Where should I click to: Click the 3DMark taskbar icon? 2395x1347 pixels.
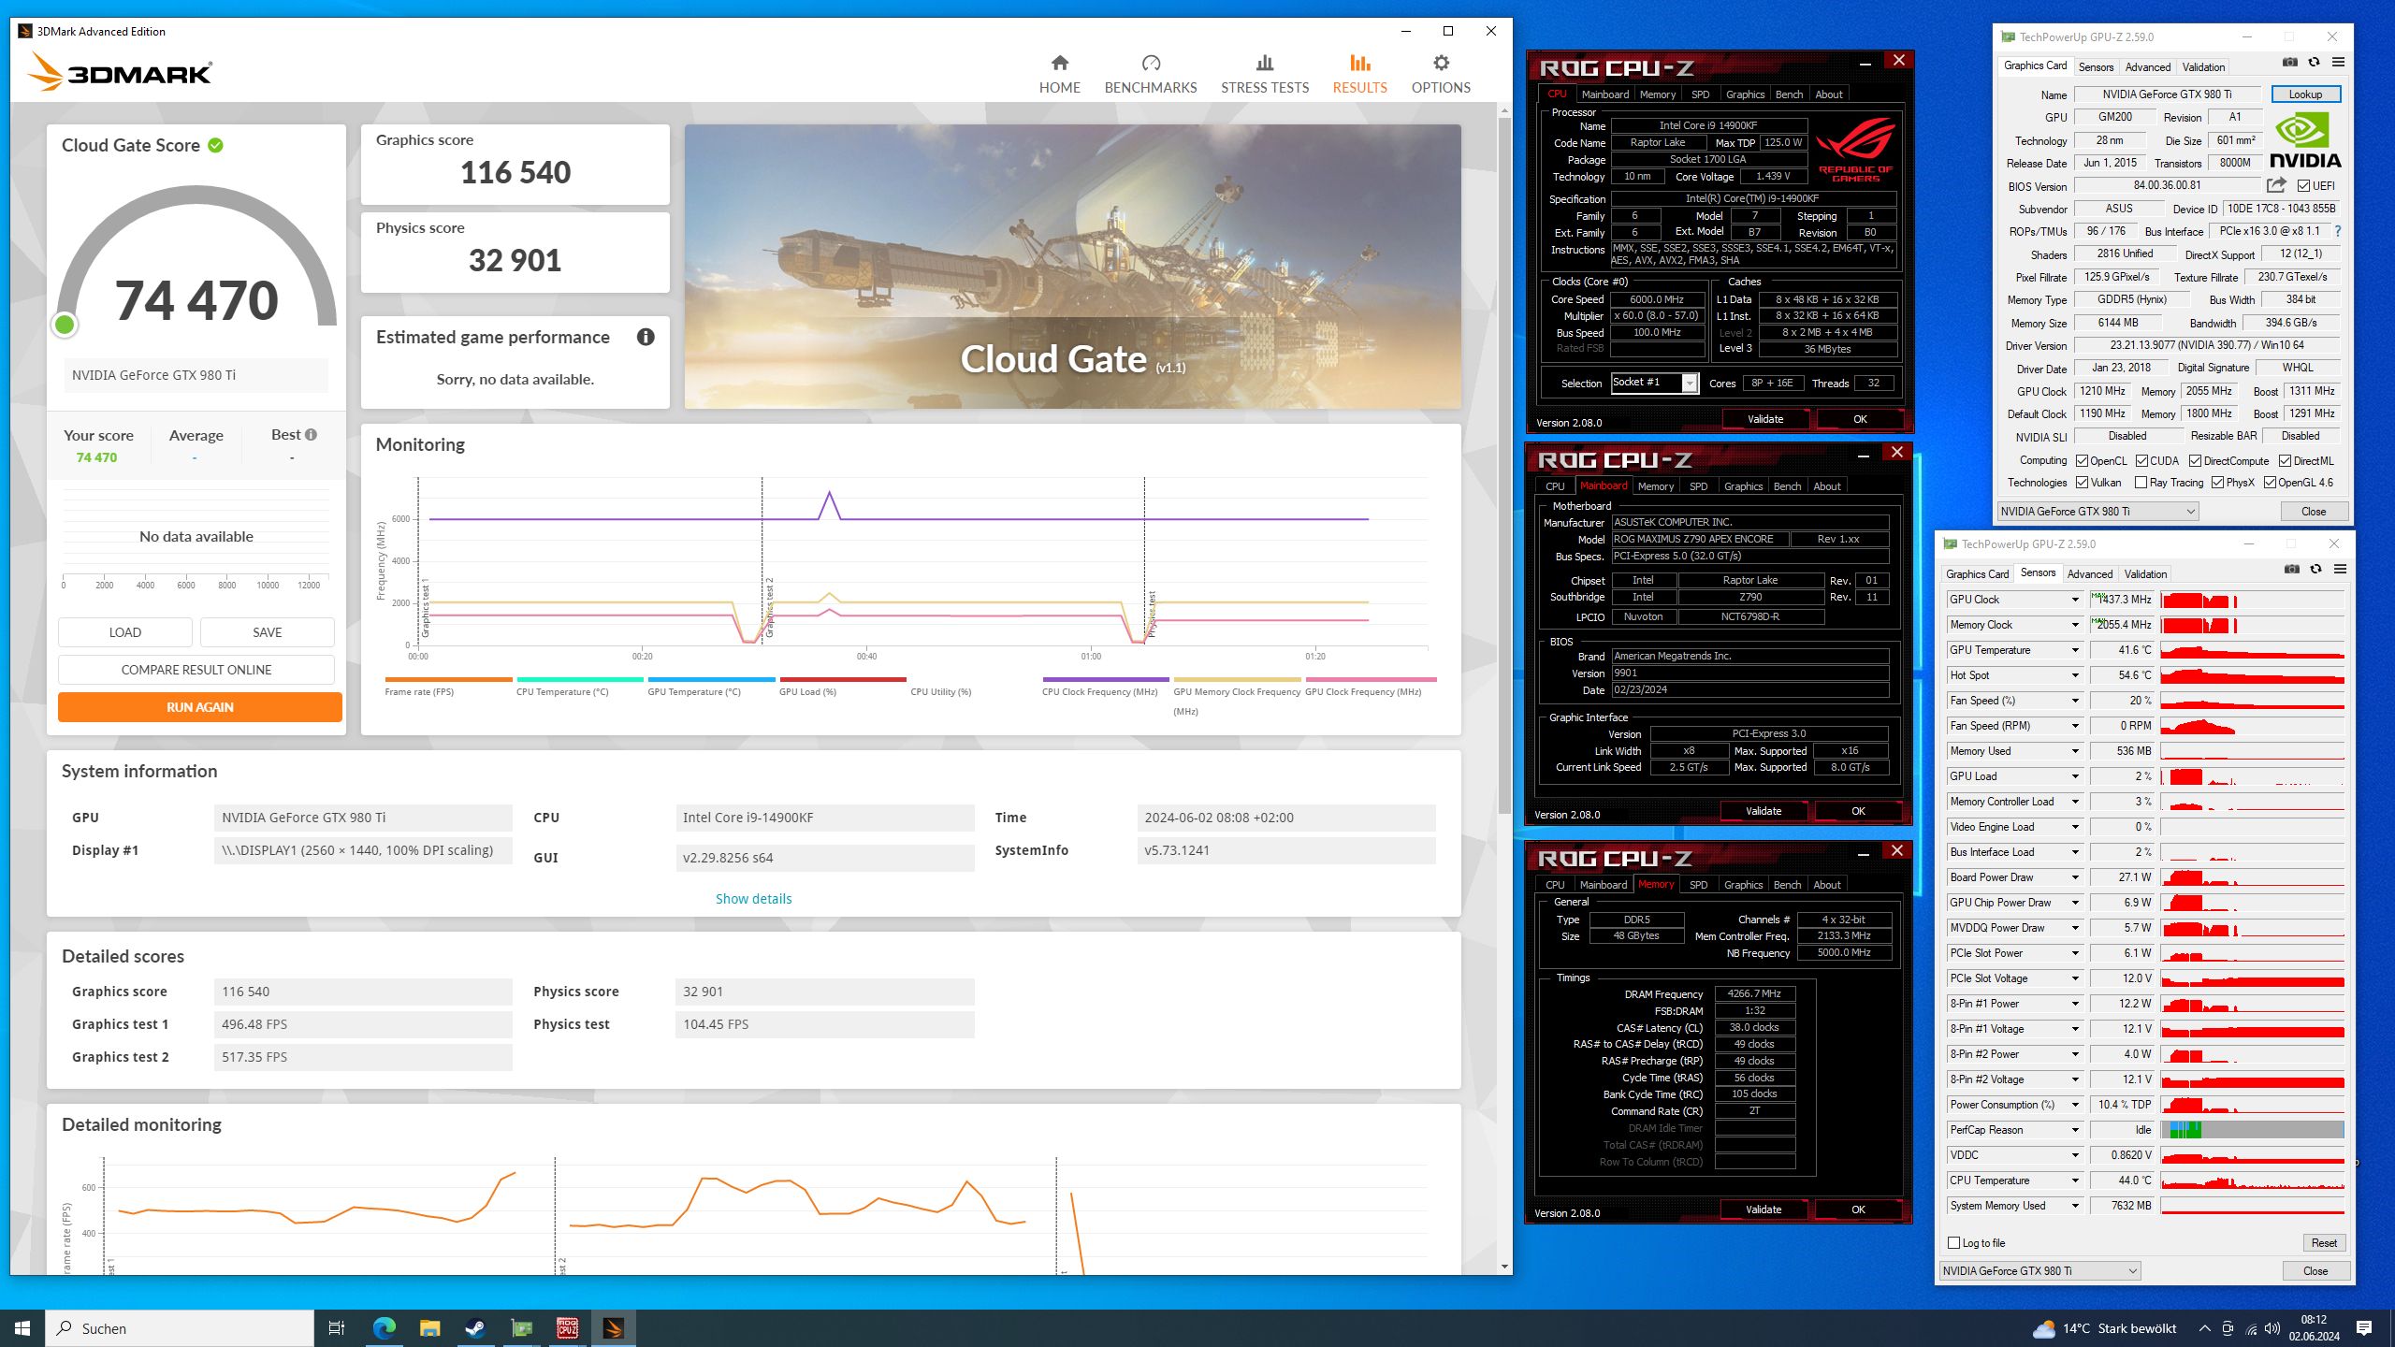(613, 1328)
